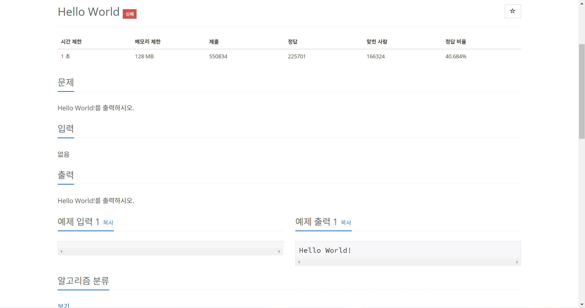Click the vertical page scrollbar thumb

tap(582, 91)
